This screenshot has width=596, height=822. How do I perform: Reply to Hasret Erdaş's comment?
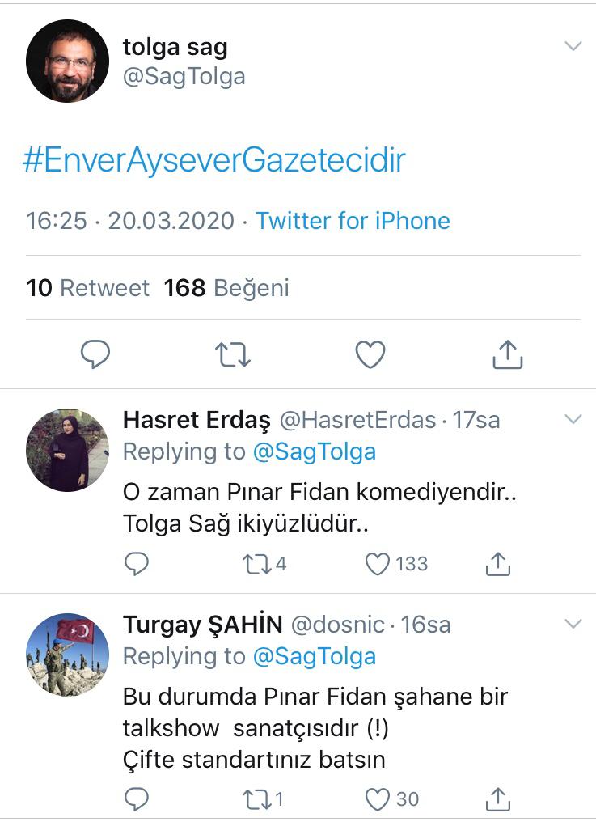137,564
